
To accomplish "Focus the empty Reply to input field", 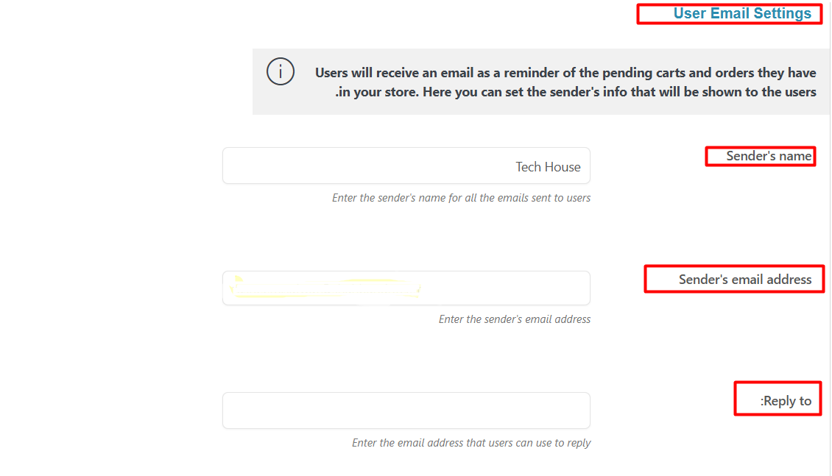I will 406,410.
